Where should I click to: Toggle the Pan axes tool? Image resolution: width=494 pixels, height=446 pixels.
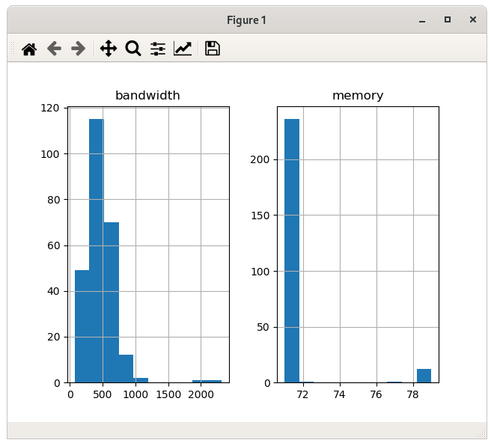click(109, 49)
